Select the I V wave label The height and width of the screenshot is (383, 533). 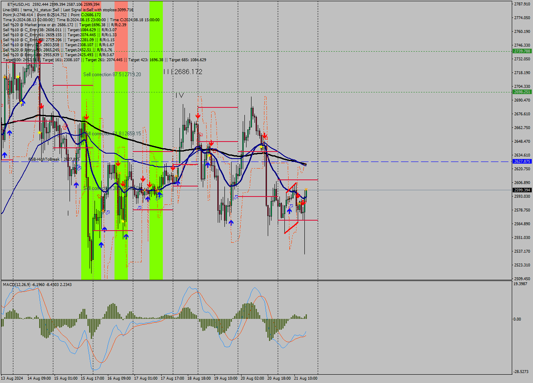pyautogui.click(x=179, y=95)
